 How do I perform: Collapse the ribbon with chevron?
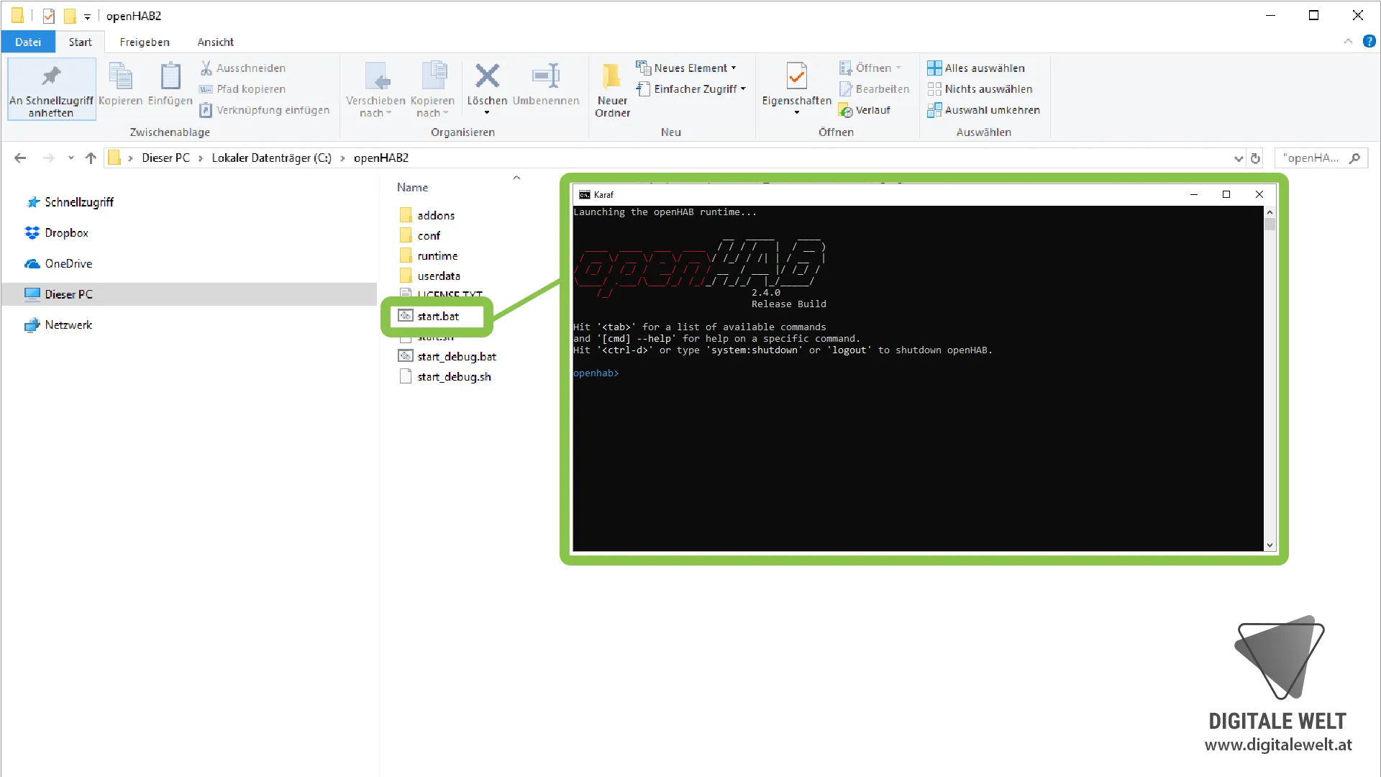click(1348, 42)
